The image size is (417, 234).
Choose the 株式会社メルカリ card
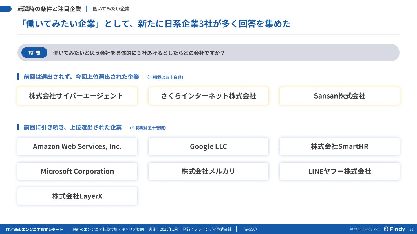pyautogui.click(x=209, y=171)
